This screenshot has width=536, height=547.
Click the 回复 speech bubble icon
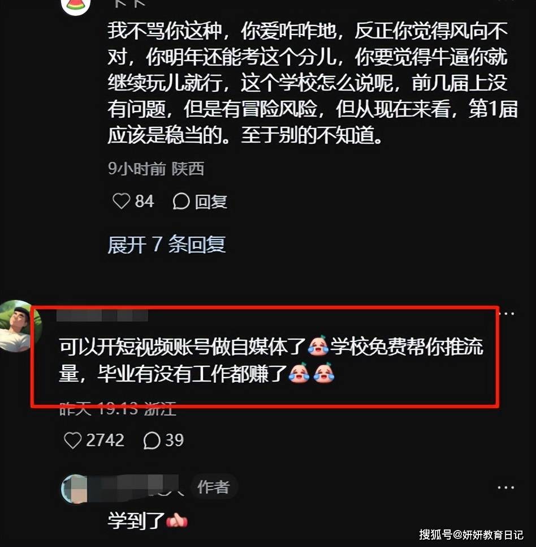coord(181,201)
